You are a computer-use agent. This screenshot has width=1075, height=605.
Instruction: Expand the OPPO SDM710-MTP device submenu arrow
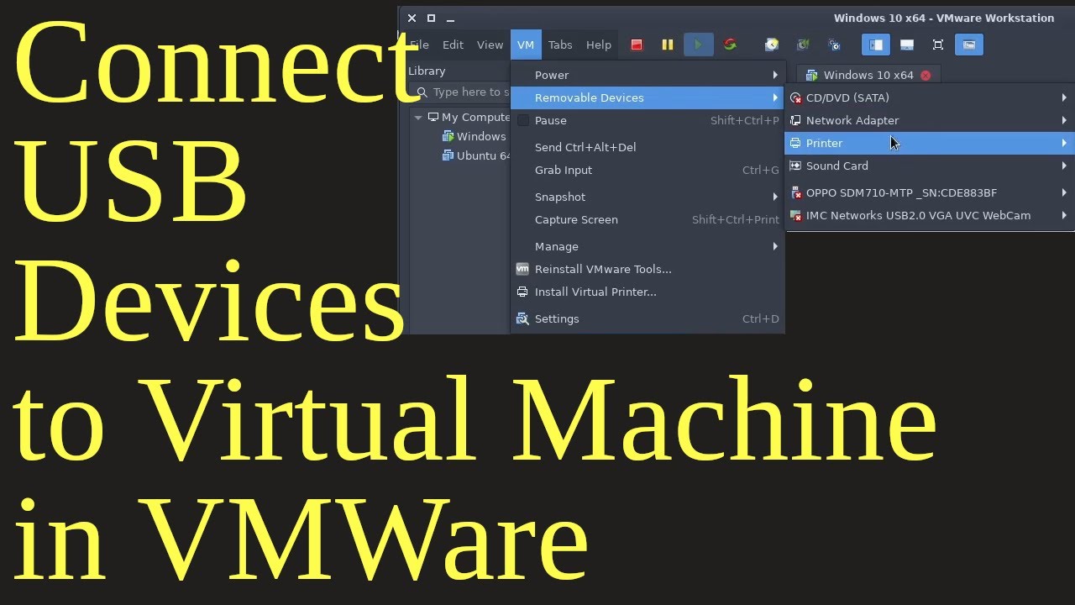pyautogui.click(x=1064, y=192)
